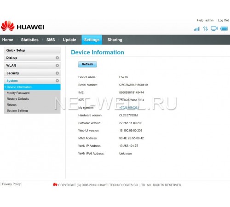The height and width of the screenshot is (207, 230).
Task: Click the System menu label
Action: [12, 80]
